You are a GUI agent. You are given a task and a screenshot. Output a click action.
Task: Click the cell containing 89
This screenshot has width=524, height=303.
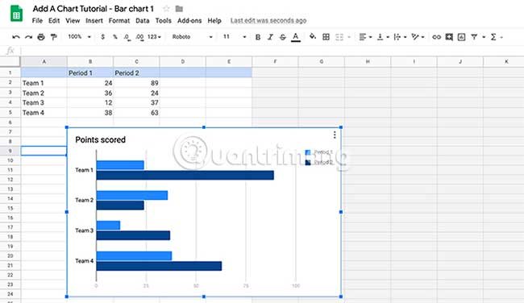[136, 83]
